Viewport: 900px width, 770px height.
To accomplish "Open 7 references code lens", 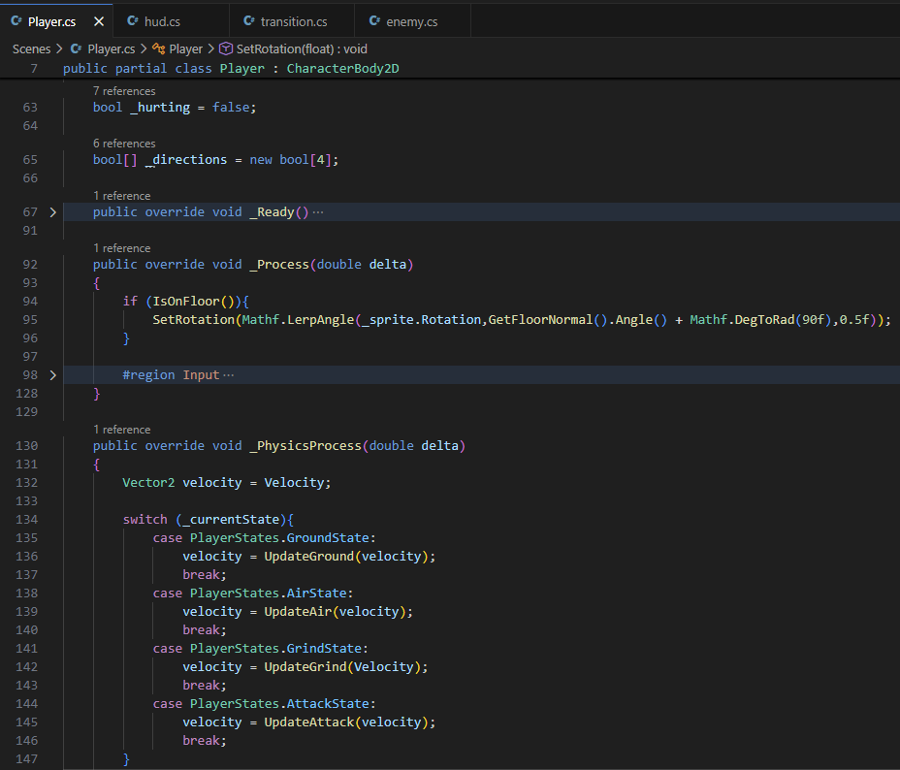I will click(124, 91).
